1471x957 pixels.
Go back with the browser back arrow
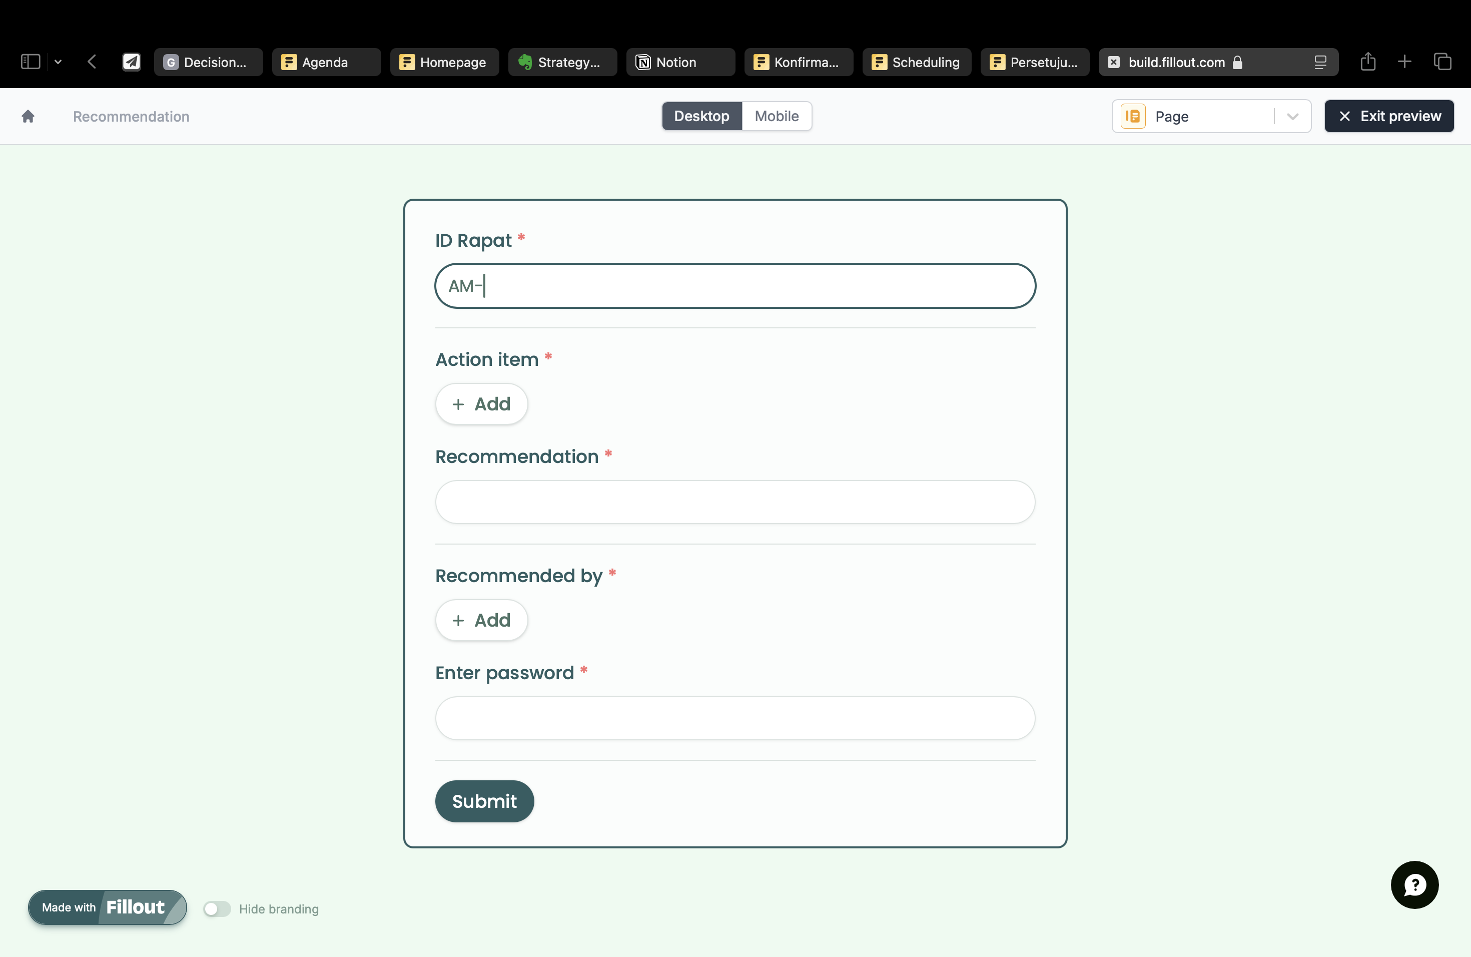click(92, 62)
